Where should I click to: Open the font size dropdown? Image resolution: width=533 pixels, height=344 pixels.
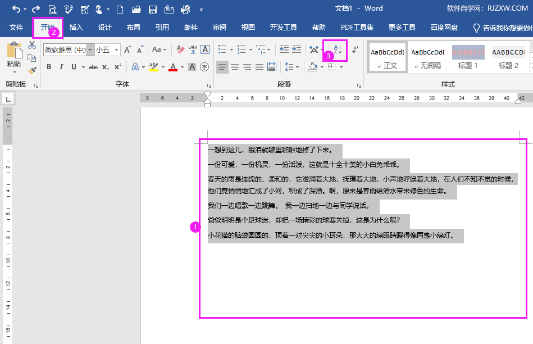[x=116, y=50]
